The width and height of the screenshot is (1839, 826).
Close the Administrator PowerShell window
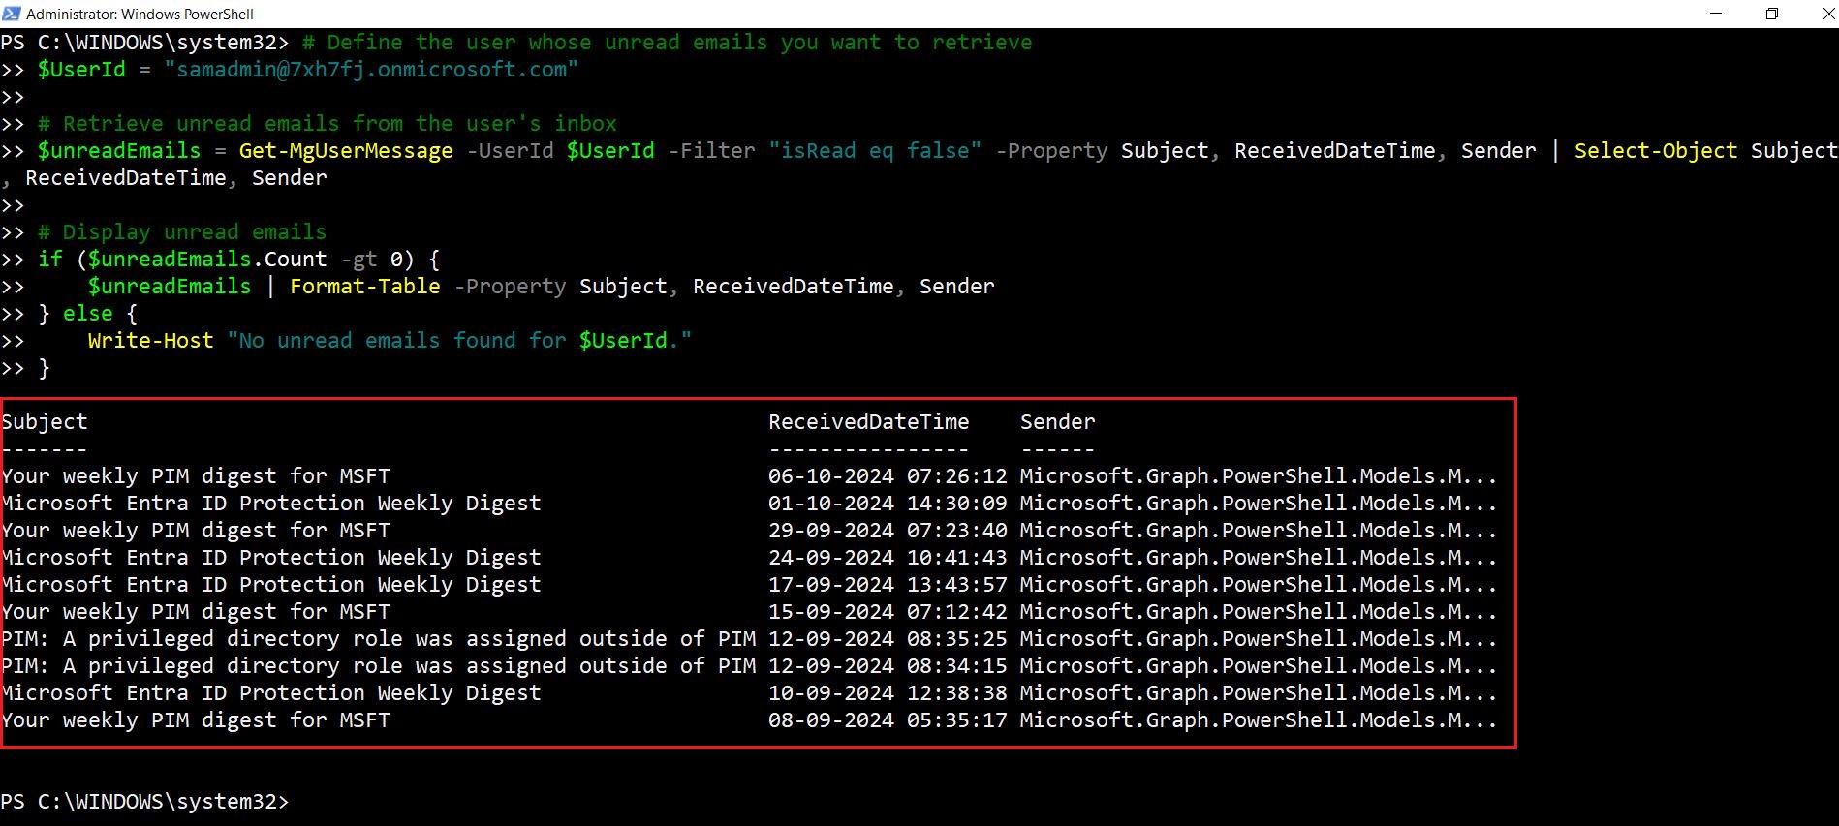click(1827, 14)
